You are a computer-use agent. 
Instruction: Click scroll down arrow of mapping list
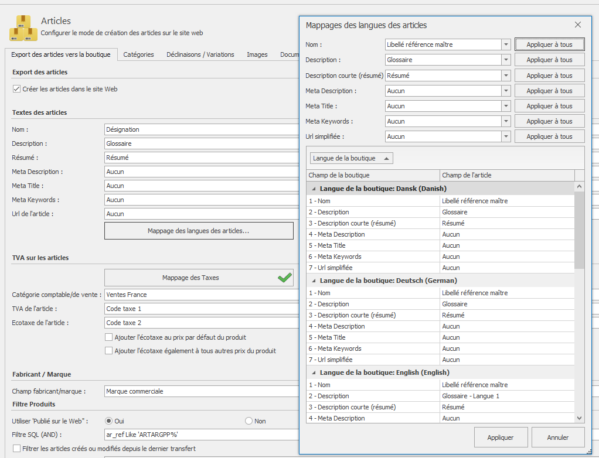579,418
